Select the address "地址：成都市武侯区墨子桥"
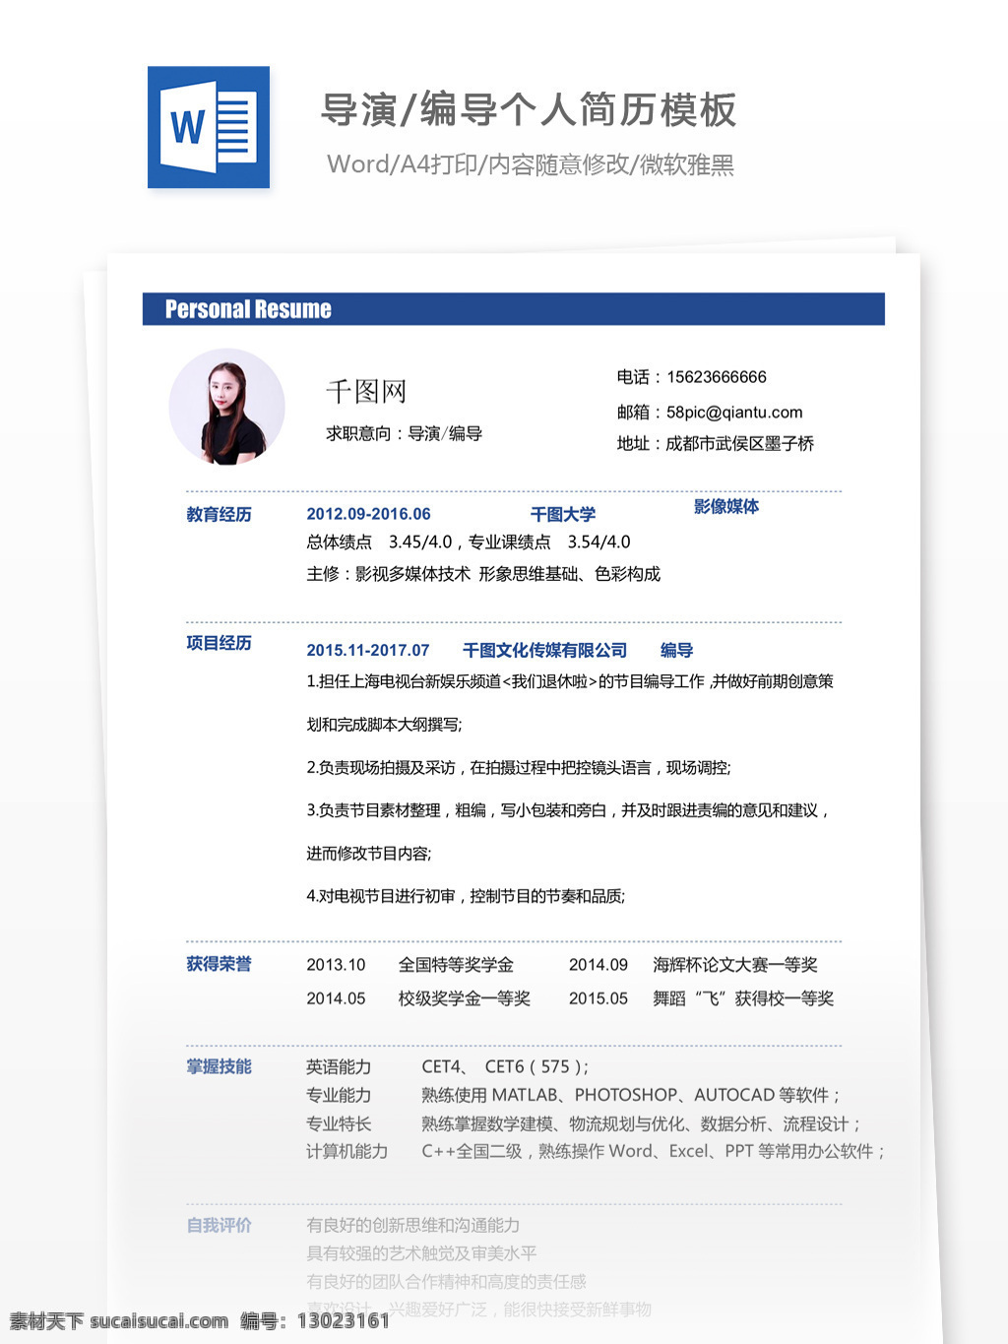Image resolution: width=1008 pixels, height=1344 pixels. point(716,444)
